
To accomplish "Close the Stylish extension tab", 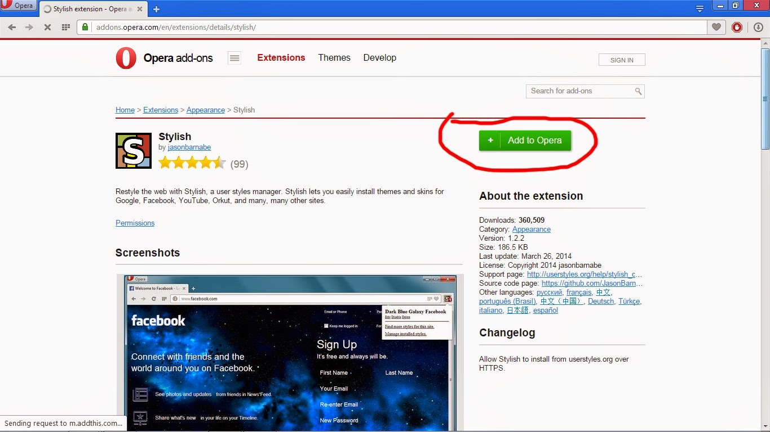I will tap(140, 9).
